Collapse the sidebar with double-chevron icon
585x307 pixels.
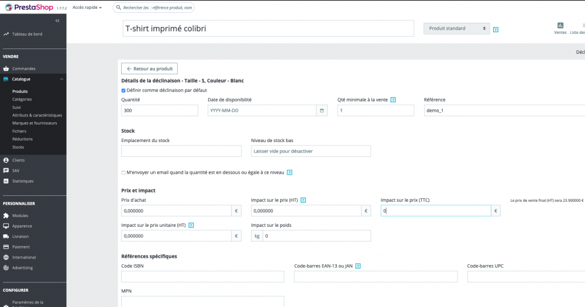click(x=57, y=20)
